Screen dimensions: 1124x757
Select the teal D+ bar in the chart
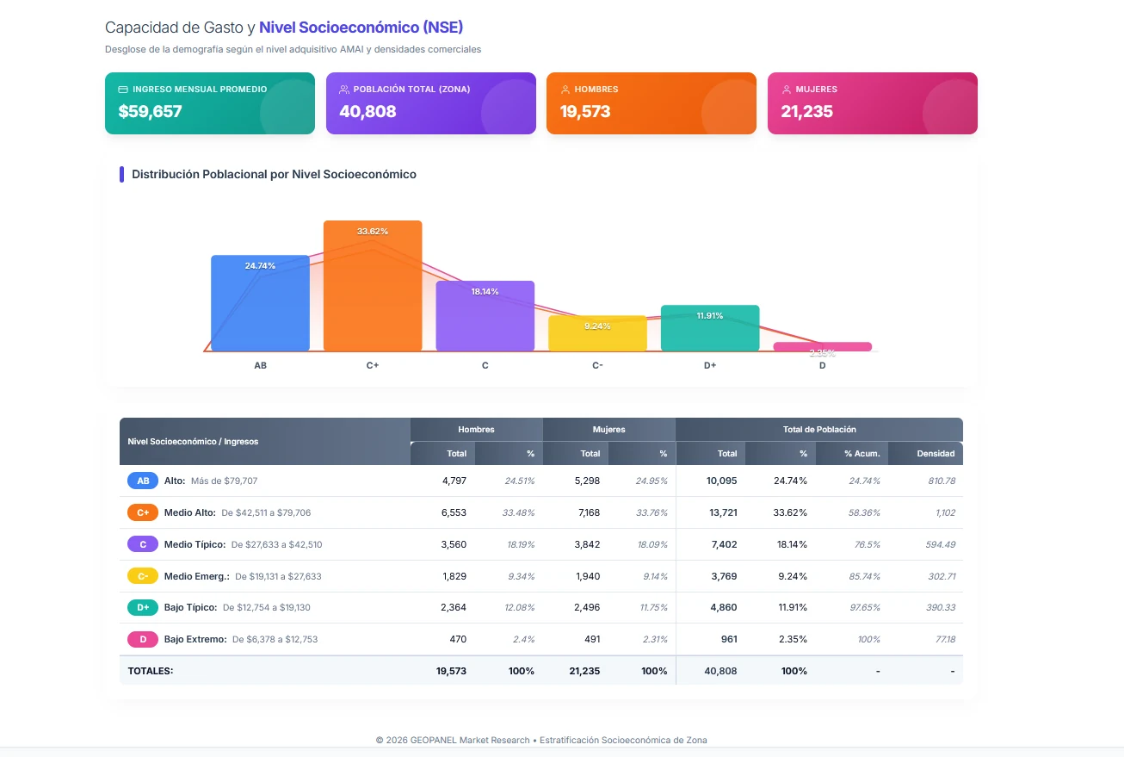[710, 328]
